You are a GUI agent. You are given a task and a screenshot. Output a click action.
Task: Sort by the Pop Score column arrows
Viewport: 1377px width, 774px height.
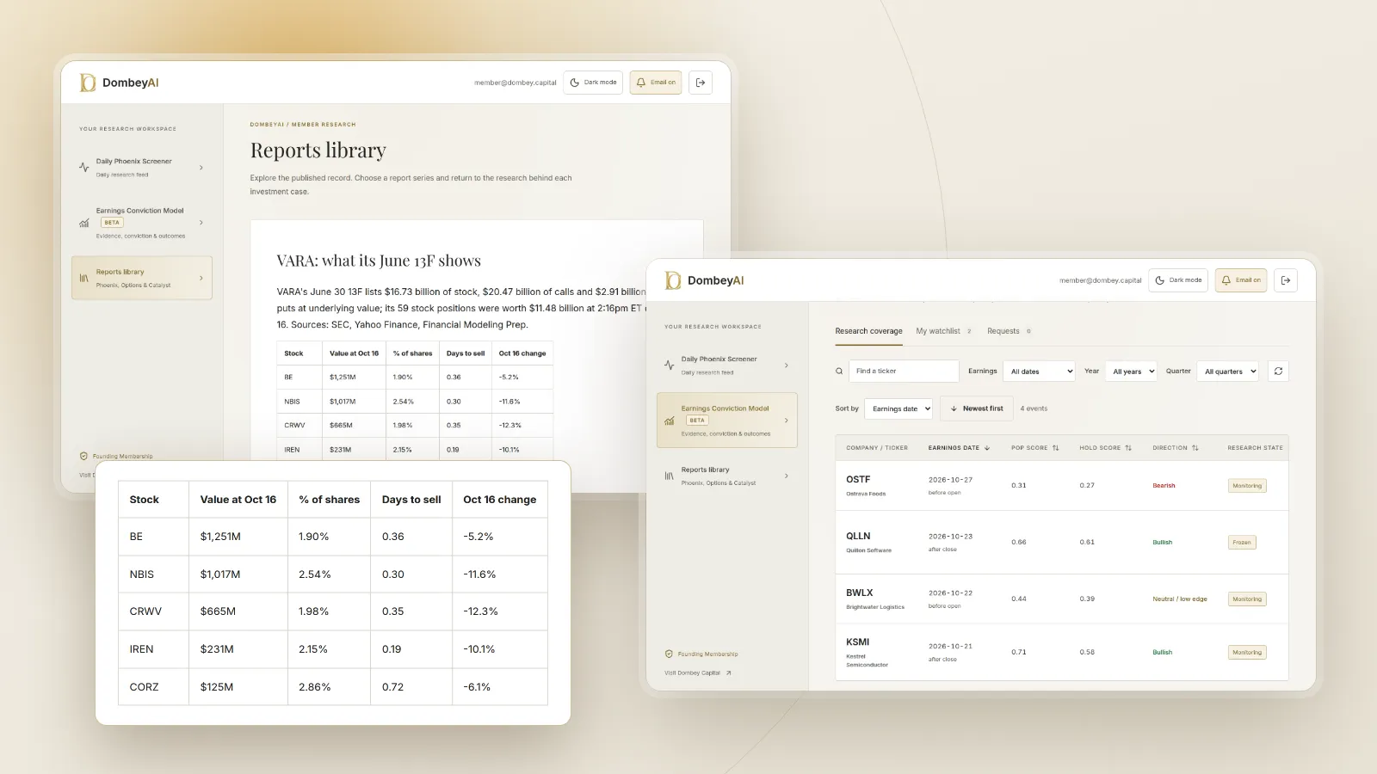[x=1056, y=448]
